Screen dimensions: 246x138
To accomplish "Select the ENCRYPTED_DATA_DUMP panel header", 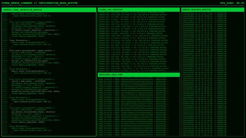I will pos(139,75).
